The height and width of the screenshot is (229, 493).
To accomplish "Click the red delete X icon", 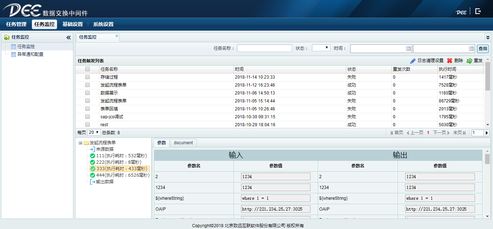I will coord(450,61).
